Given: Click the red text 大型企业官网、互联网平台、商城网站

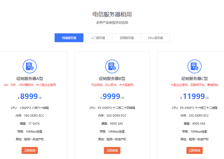Looking at the screenshot, I should click(x=194, y=85).
